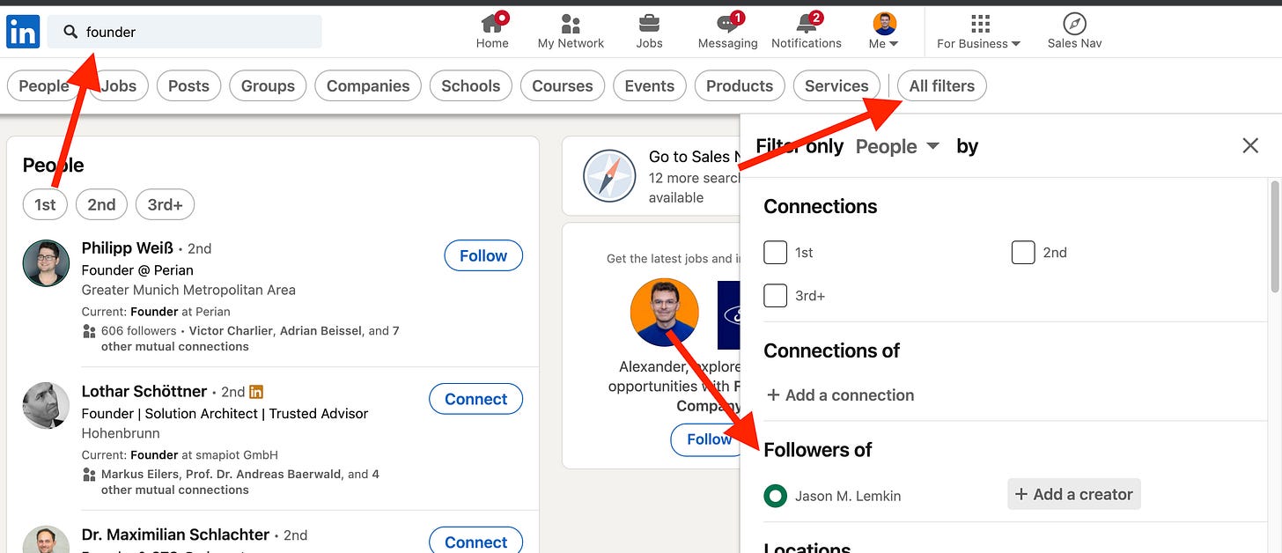Viewport: 1282px width, 553px height.
Task: Select the Companies search category
Action: click(x=367, y=85)
